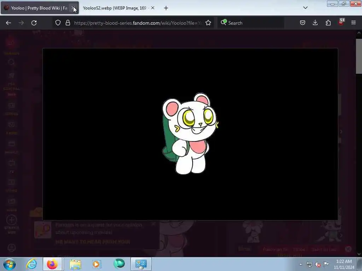Open the Downloads panel

[315, 23]
